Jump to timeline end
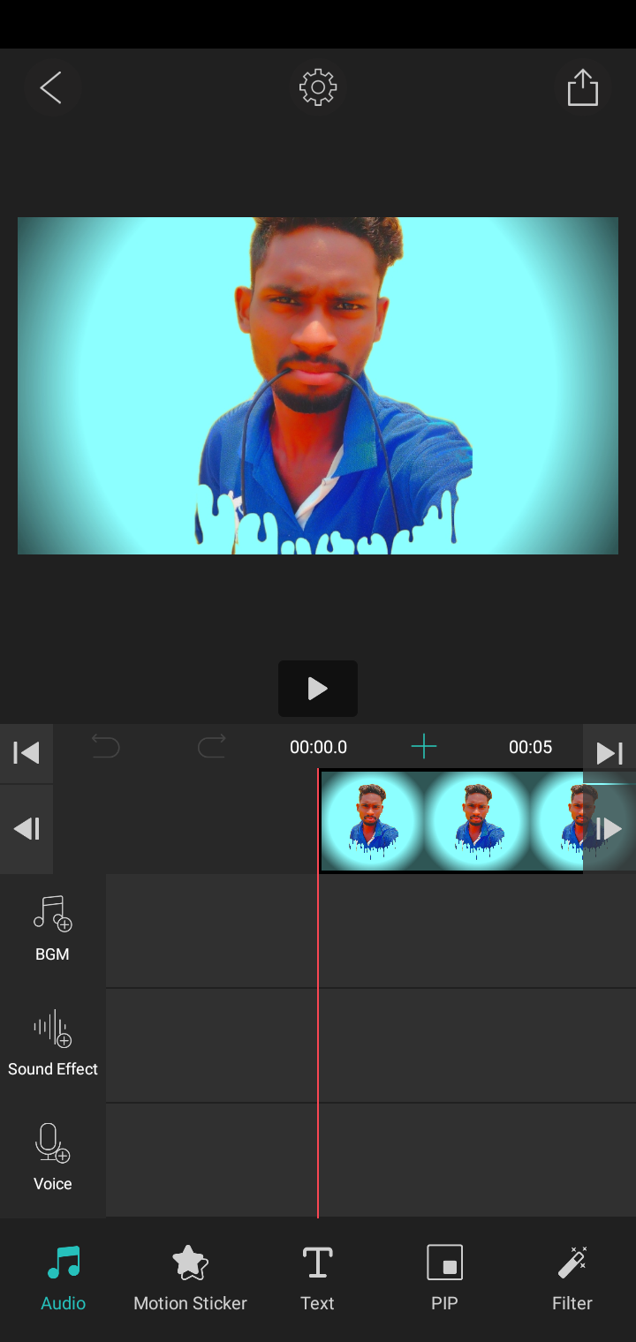Screen dimensions: 636x1342 [x=609, y=753]
